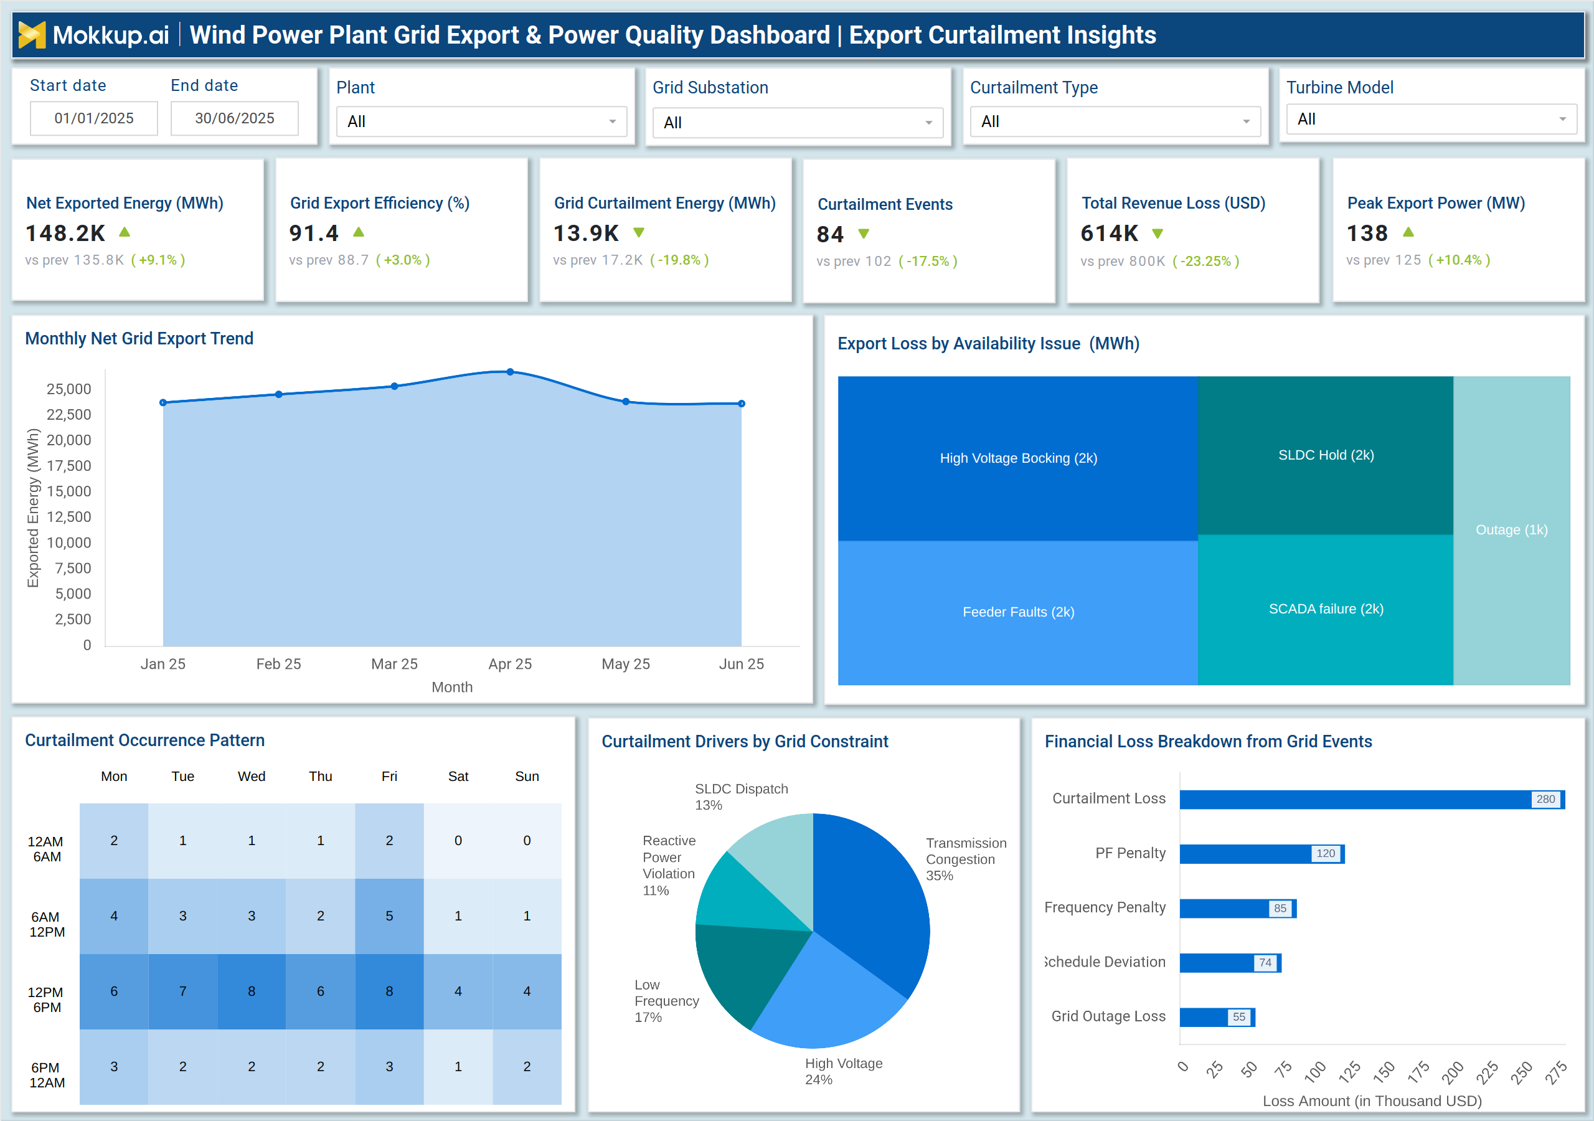Click the 91.4 efficiency value
Screen dimensions: 1594x1121
314,234
